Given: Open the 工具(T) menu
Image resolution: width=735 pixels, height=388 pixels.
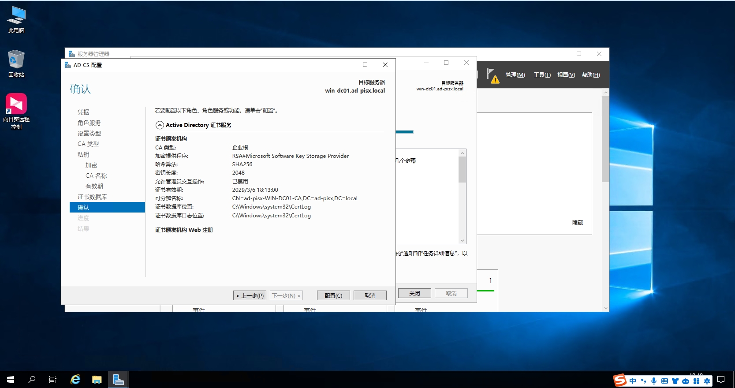Looking at the screenshot, I should [x=542, y=75].
